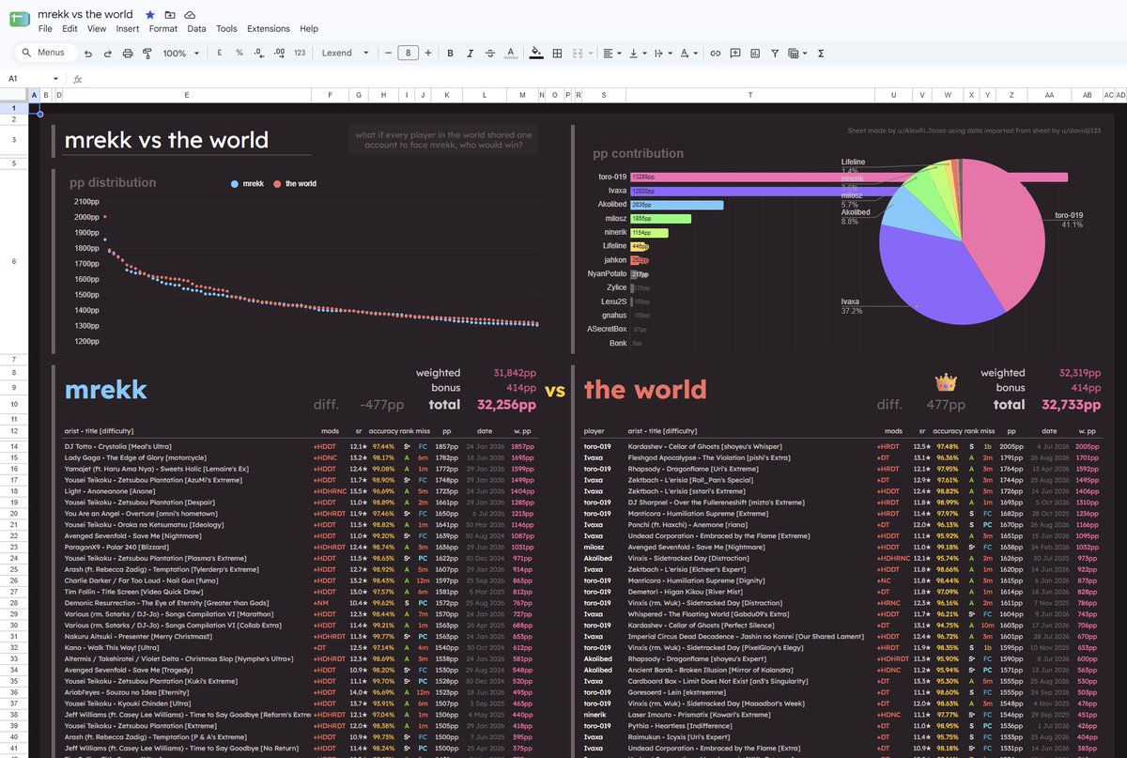1127x758 pixels.
Task: Open the text colour picker
Action: 510,54
